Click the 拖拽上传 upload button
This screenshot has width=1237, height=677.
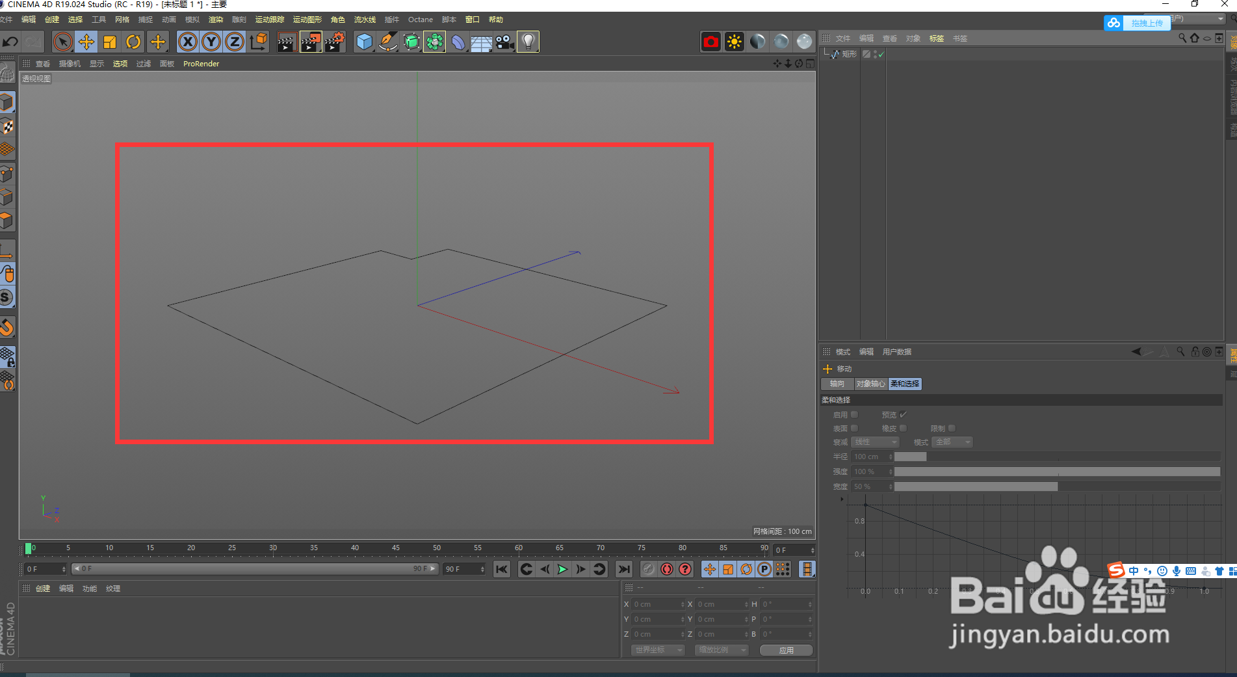[x=1137, y=23]
